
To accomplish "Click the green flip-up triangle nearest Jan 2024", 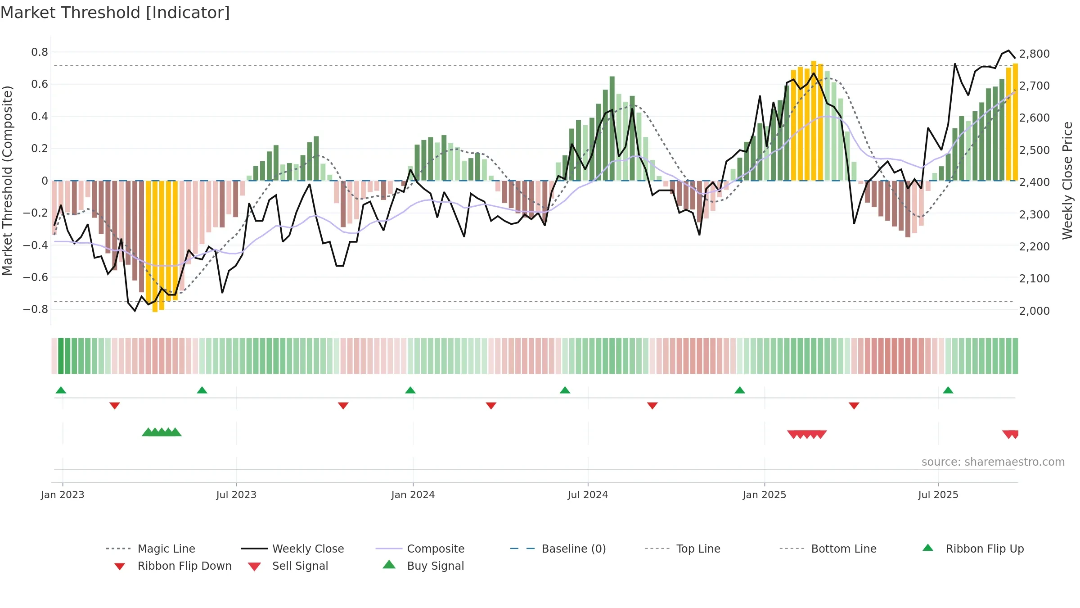I will click(410, 390).
